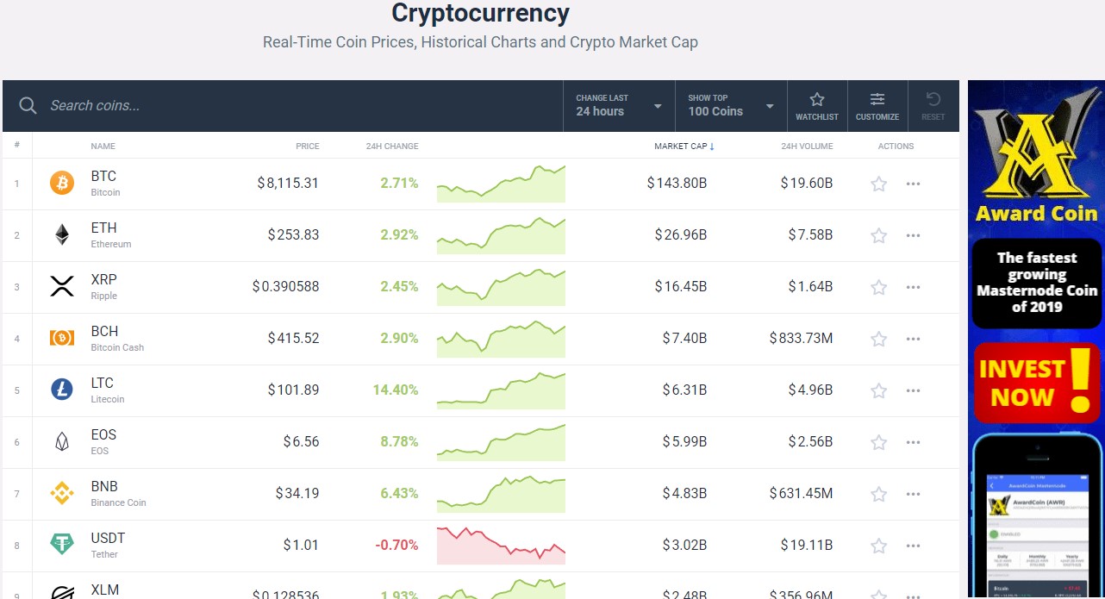Open the three-dot actions menu for EOS
Viewport: 1105px width, 599px height.
click(x=914, y=442)
